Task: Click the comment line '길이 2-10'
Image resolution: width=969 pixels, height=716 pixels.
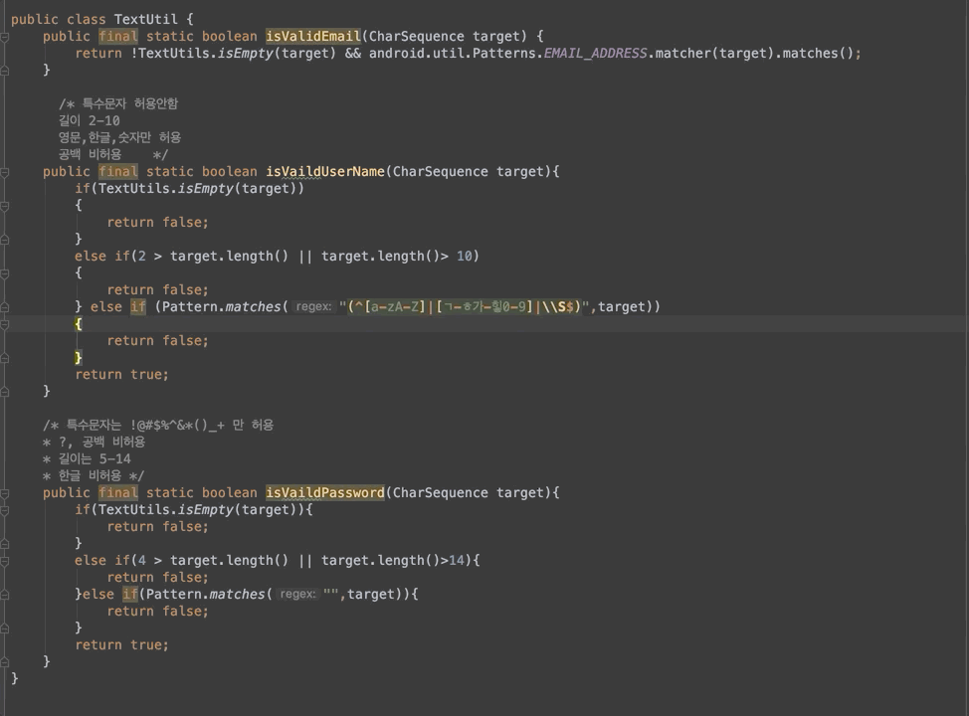Action: 89,120
